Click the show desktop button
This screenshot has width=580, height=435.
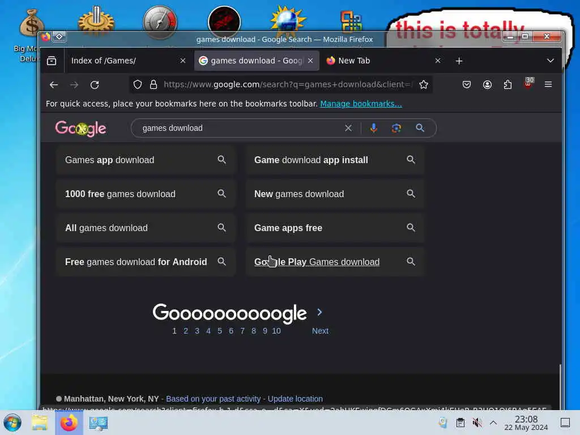pyautogui.click(x=565, y=423)
